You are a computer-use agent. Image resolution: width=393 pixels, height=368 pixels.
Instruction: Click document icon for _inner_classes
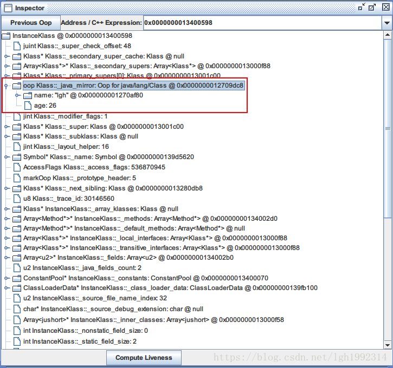[17, 320]
